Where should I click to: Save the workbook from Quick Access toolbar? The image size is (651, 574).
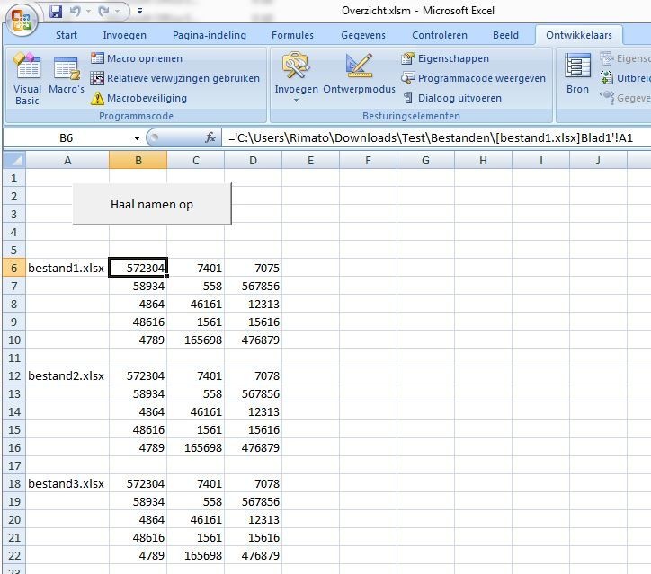pyautogui.click(x=56, y=13)
